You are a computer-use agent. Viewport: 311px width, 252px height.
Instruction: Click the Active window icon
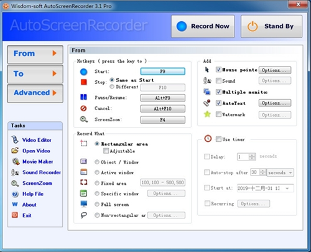point(83,172)
